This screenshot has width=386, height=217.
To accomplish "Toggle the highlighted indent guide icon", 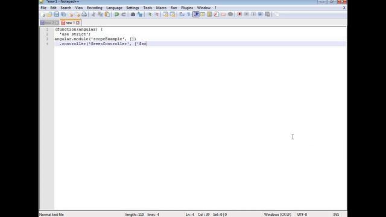I will click(196, 14).
